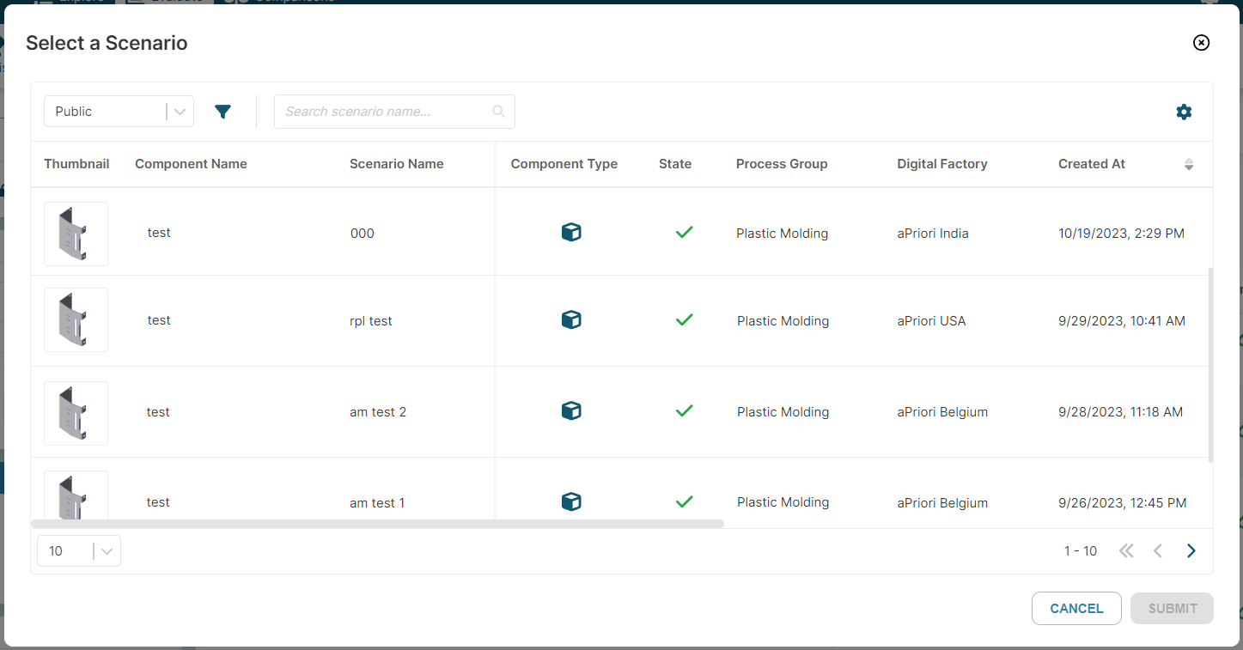Click Plastic Molding in am test 2 row

(783, 412)
